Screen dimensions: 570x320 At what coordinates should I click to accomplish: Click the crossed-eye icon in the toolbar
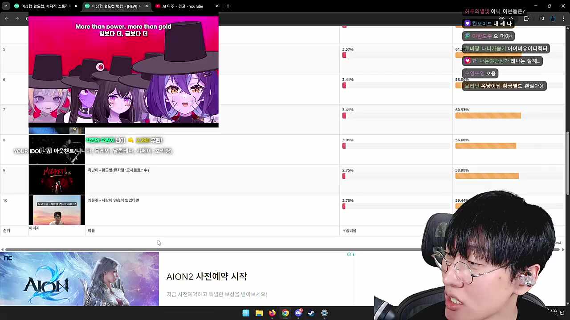(502, 19)
